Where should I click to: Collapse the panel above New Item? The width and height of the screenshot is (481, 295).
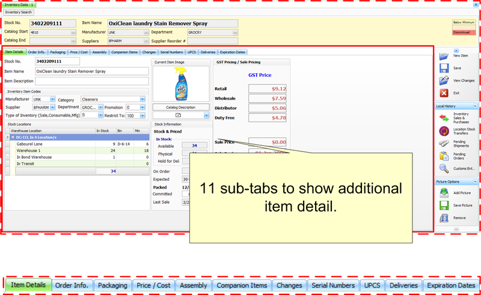coord(456,50)
